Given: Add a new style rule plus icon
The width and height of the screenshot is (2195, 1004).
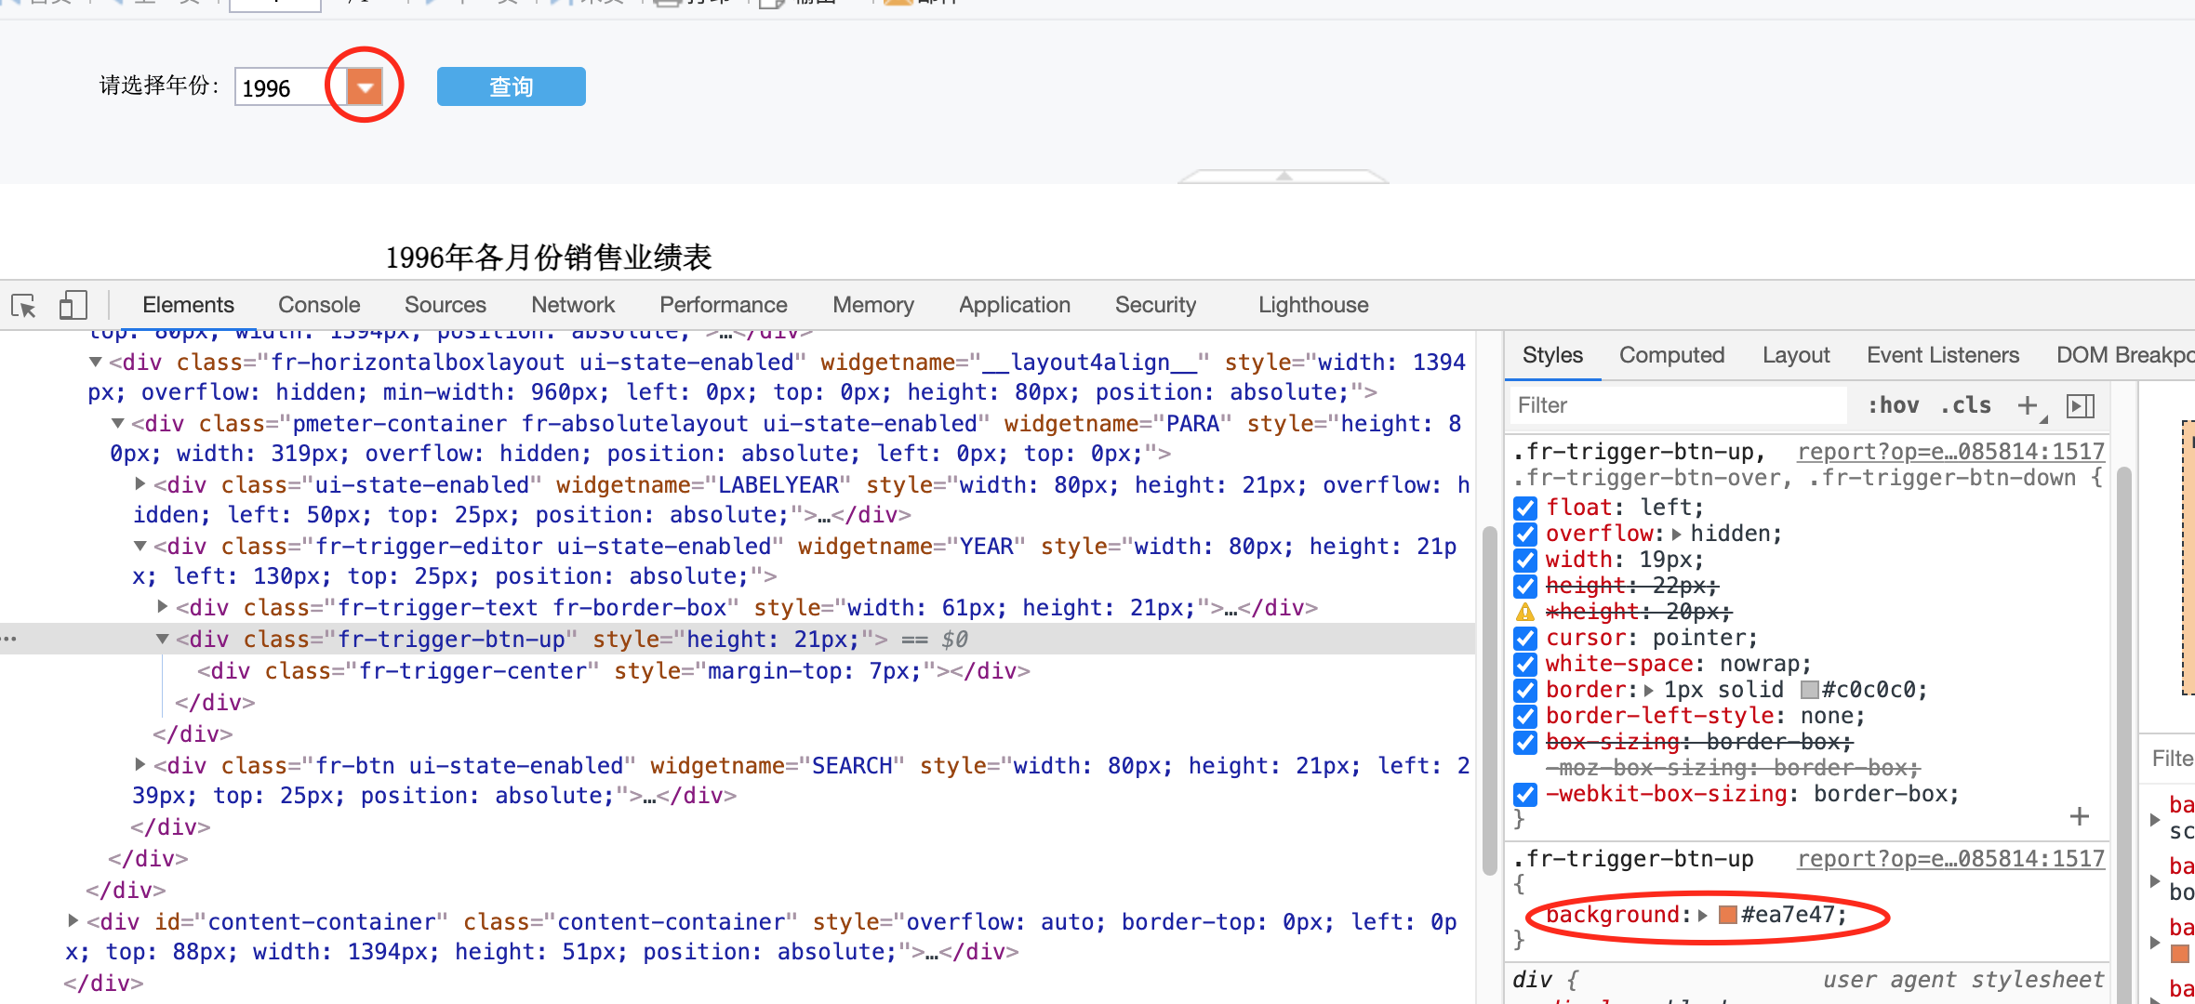Looking at the screenshot, I should 2029,405.
